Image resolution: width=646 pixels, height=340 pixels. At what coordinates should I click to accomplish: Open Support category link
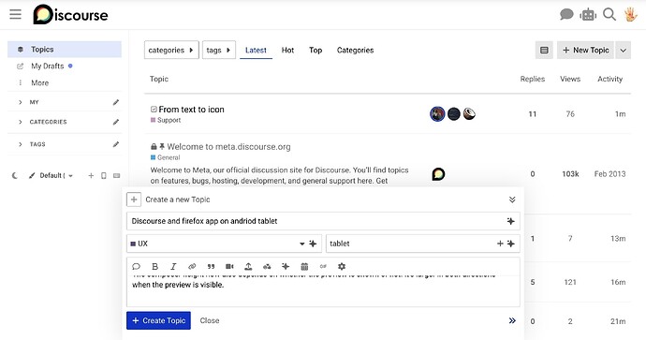pos(166,120)
